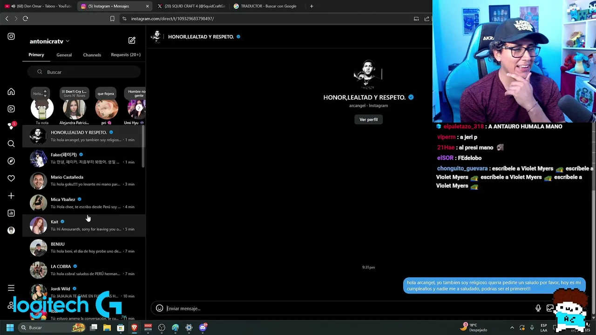Switch to the General inbox tab

pyautogui.click(x=64, y=55)
